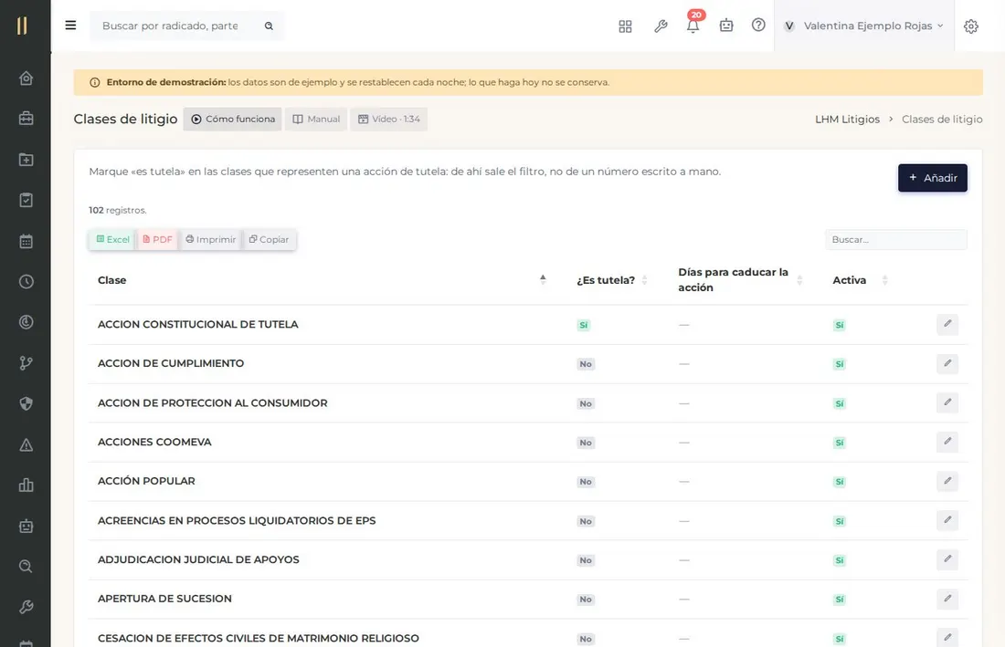Viewport: 1005px width, 647px height.
Task: Export the table to Excel
Action: point(112,239)
